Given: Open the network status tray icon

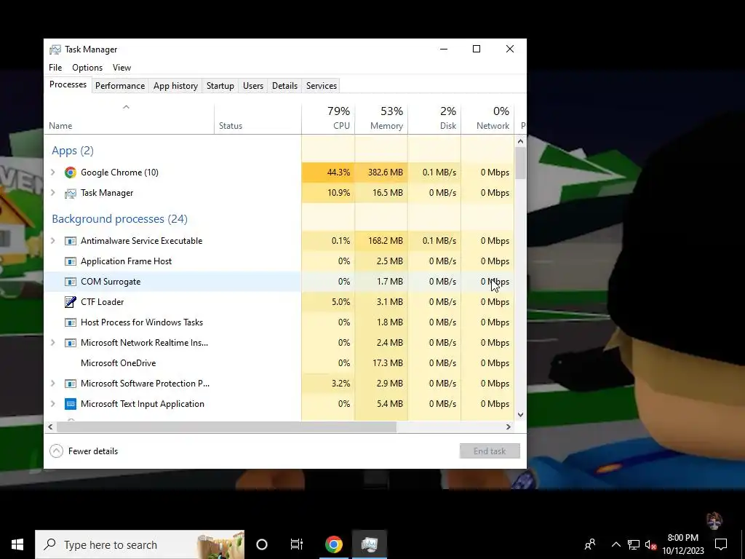Looking at the screenshot, I should tap(634, 544).
